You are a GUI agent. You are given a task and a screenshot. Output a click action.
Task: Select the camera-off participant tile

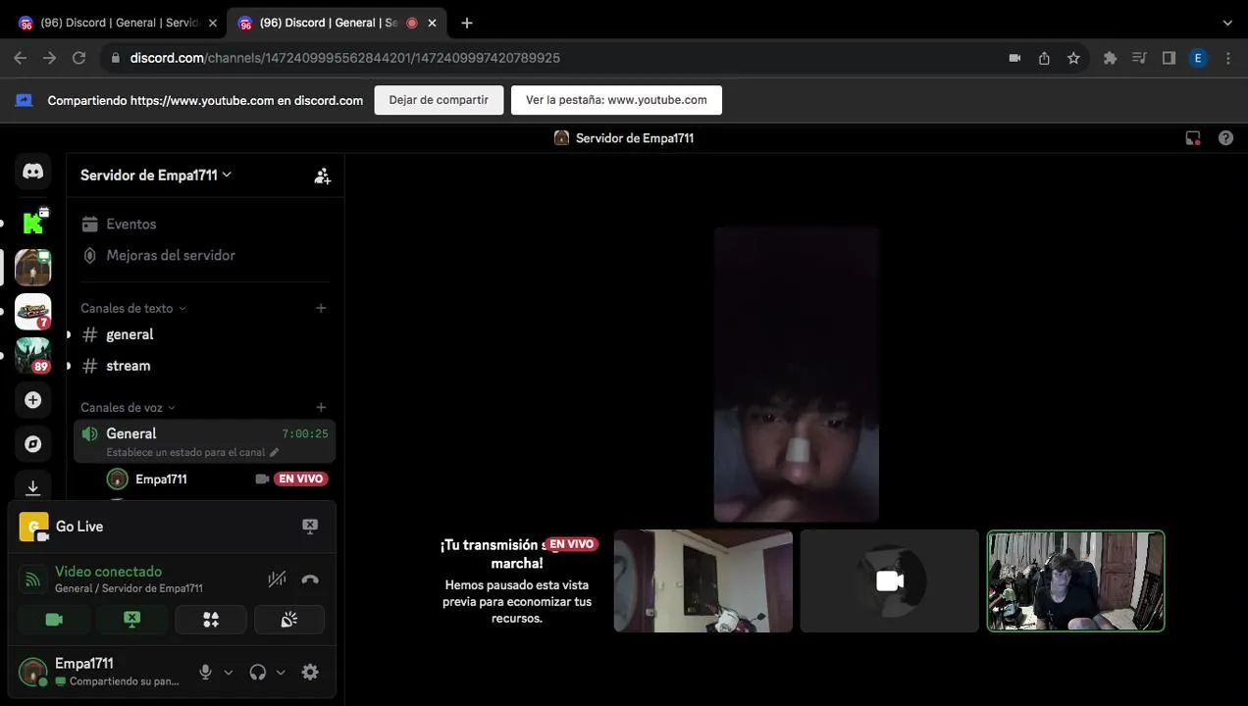(x=890, y=580)
